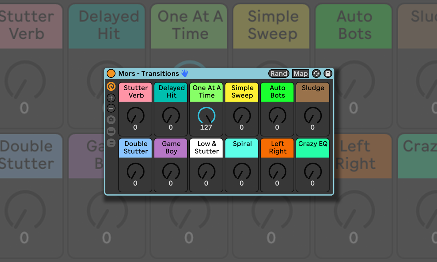Select the Auto Bots macro label
The image size is (437, 262).
[277, 92]
